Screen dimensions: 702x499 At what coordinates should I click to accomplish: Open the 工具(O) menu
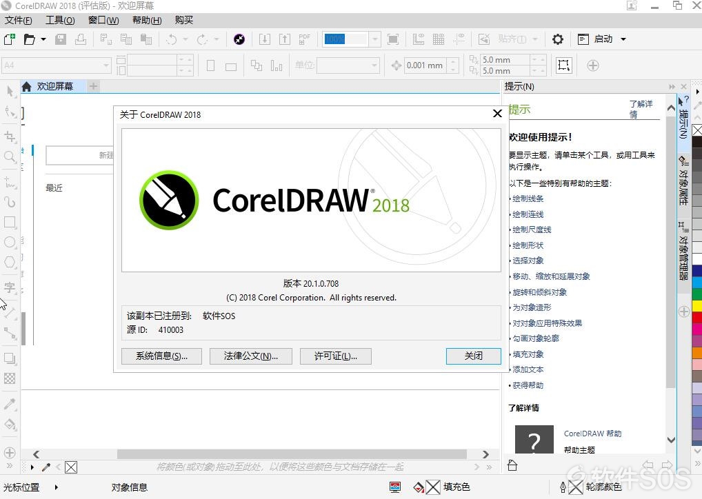(x=60, y=20)
